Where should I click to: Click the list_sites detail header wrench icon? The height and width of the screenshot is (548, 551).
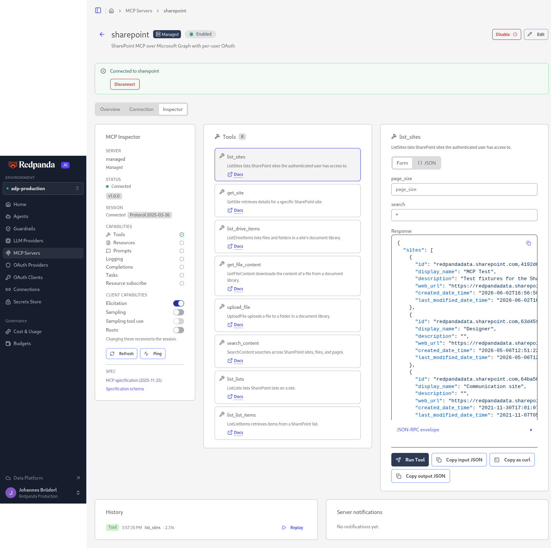pos(394,136)
